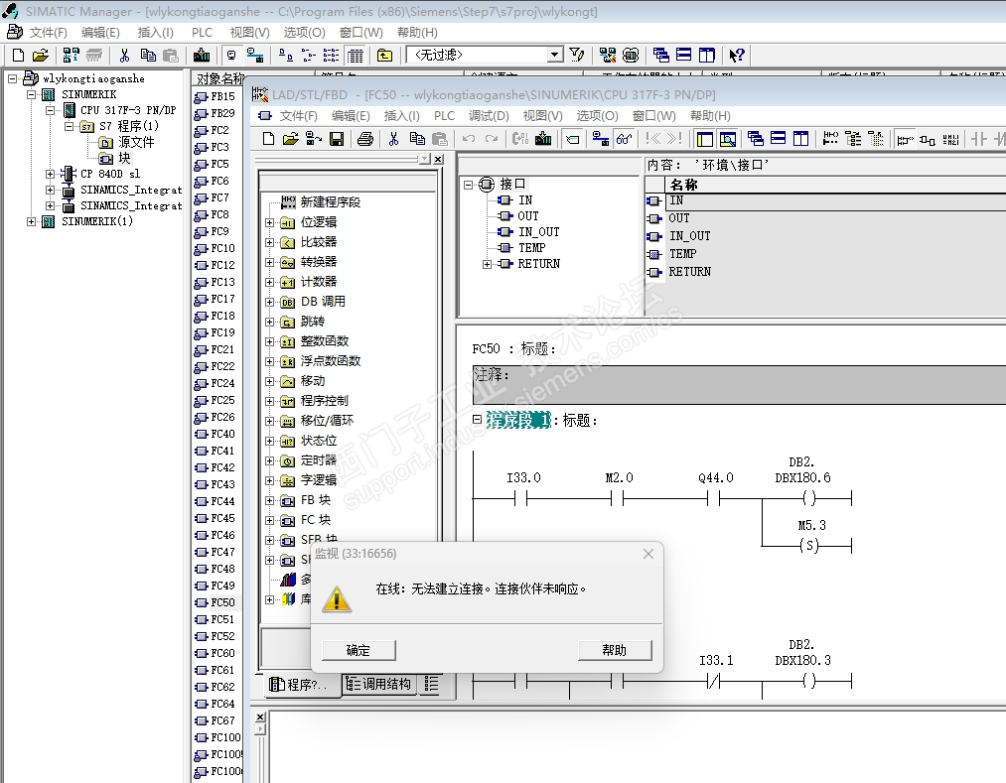
Task: Switch to the 调用结构 tab
Action: pyautogui.click(x=379, y=684)
